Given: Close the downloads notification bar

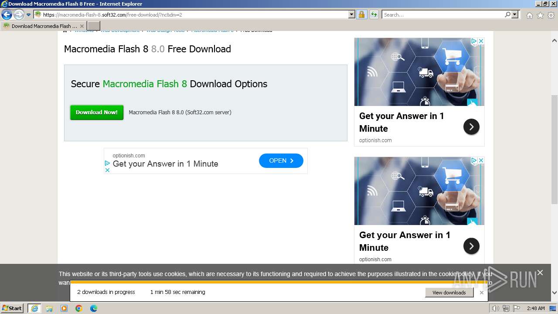Looking at the screenshot, I should pyautogui.click(x=481, y=293).
